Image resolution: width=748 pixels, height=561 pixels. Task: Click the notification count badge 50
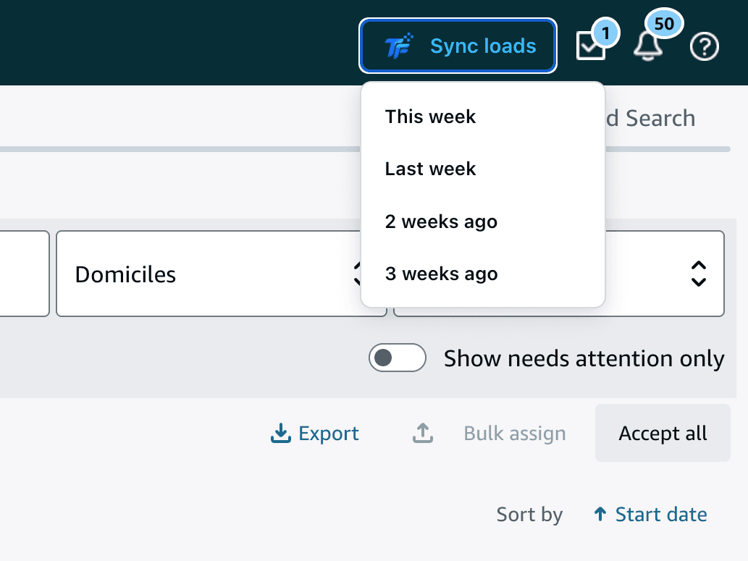pyautogui.click(x=664, y=23)
